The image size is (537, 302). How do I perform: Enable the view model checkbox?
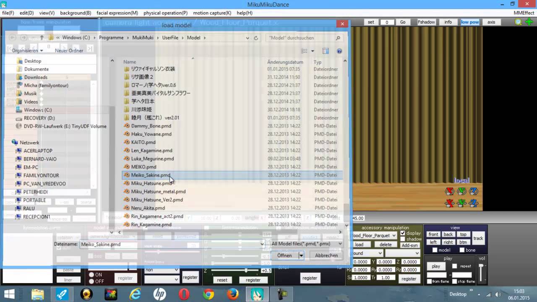pyautogui.click(x=435, y=250)
